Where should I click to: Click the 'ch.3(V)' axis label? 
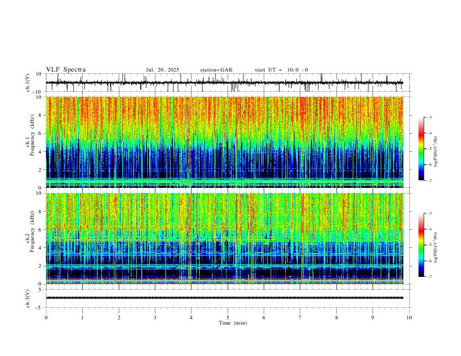(x=28, y=298)
